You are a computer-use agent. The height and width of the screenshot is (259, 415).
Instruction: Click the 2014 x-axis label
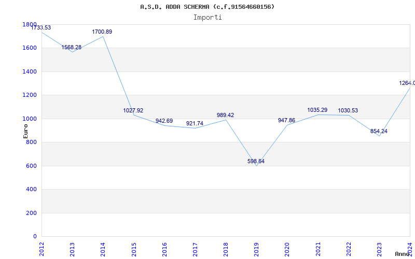click(x=103, y=249)
